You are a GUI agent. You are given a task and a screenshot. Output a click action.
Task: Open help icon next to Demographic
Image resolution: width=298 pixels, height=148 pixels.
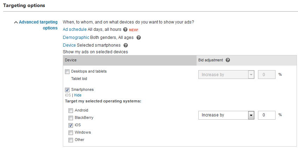(x=139, y=38)
